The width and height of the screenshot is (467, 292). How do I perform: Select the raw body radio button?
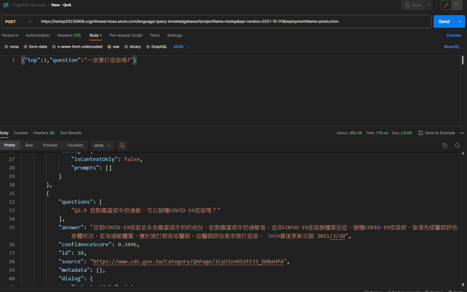pos(109,47)
